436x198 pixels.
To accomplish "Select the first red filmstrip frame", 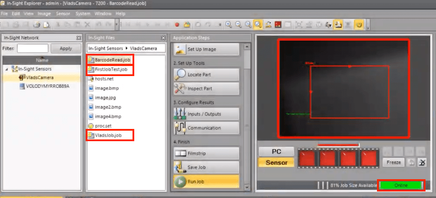I will coord(307,158).
